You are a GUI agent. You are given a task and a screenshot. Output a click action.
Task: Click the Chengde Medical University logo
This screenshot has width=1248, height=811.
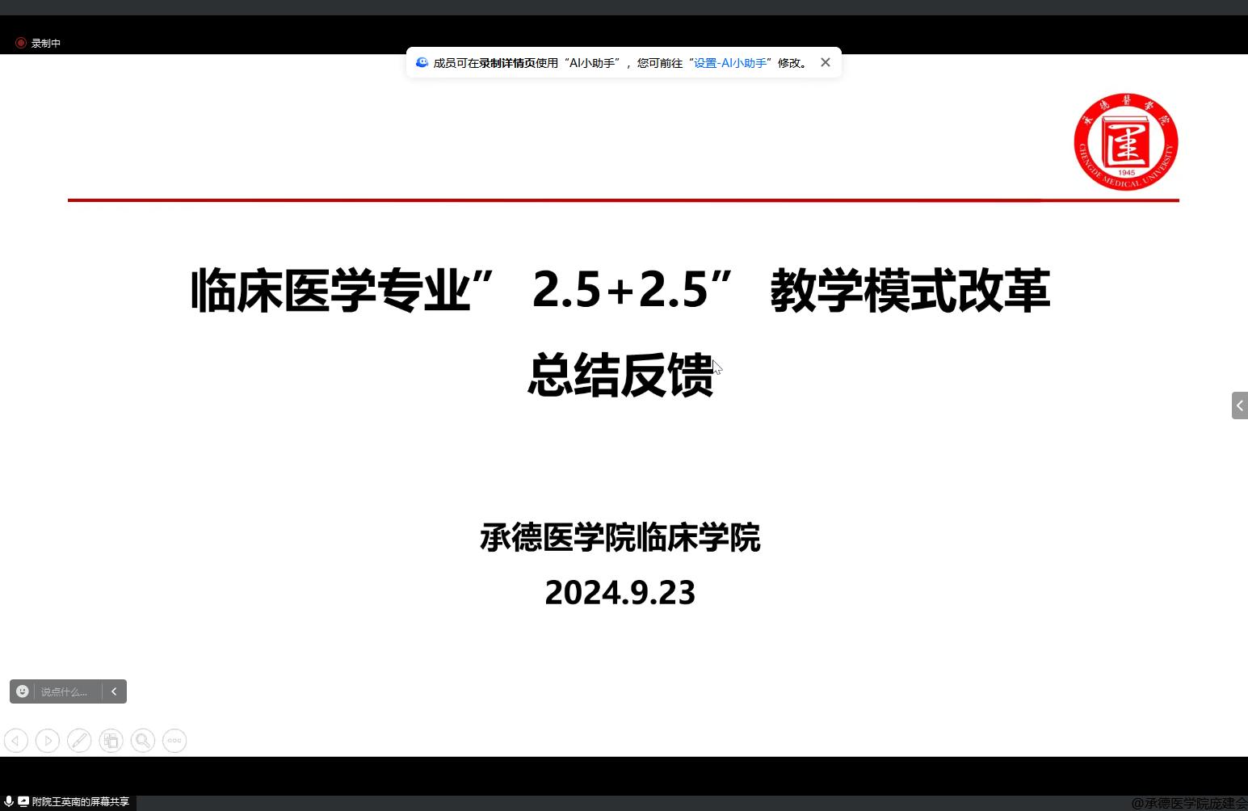[1125, 142]
